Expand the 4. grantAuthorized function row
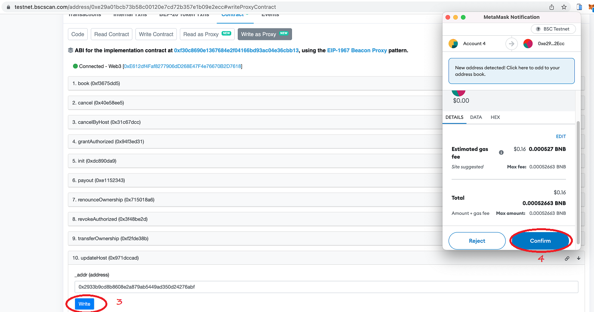Image resolution: width=594 pixels, height=312 pixels. [x=255, y=141]
